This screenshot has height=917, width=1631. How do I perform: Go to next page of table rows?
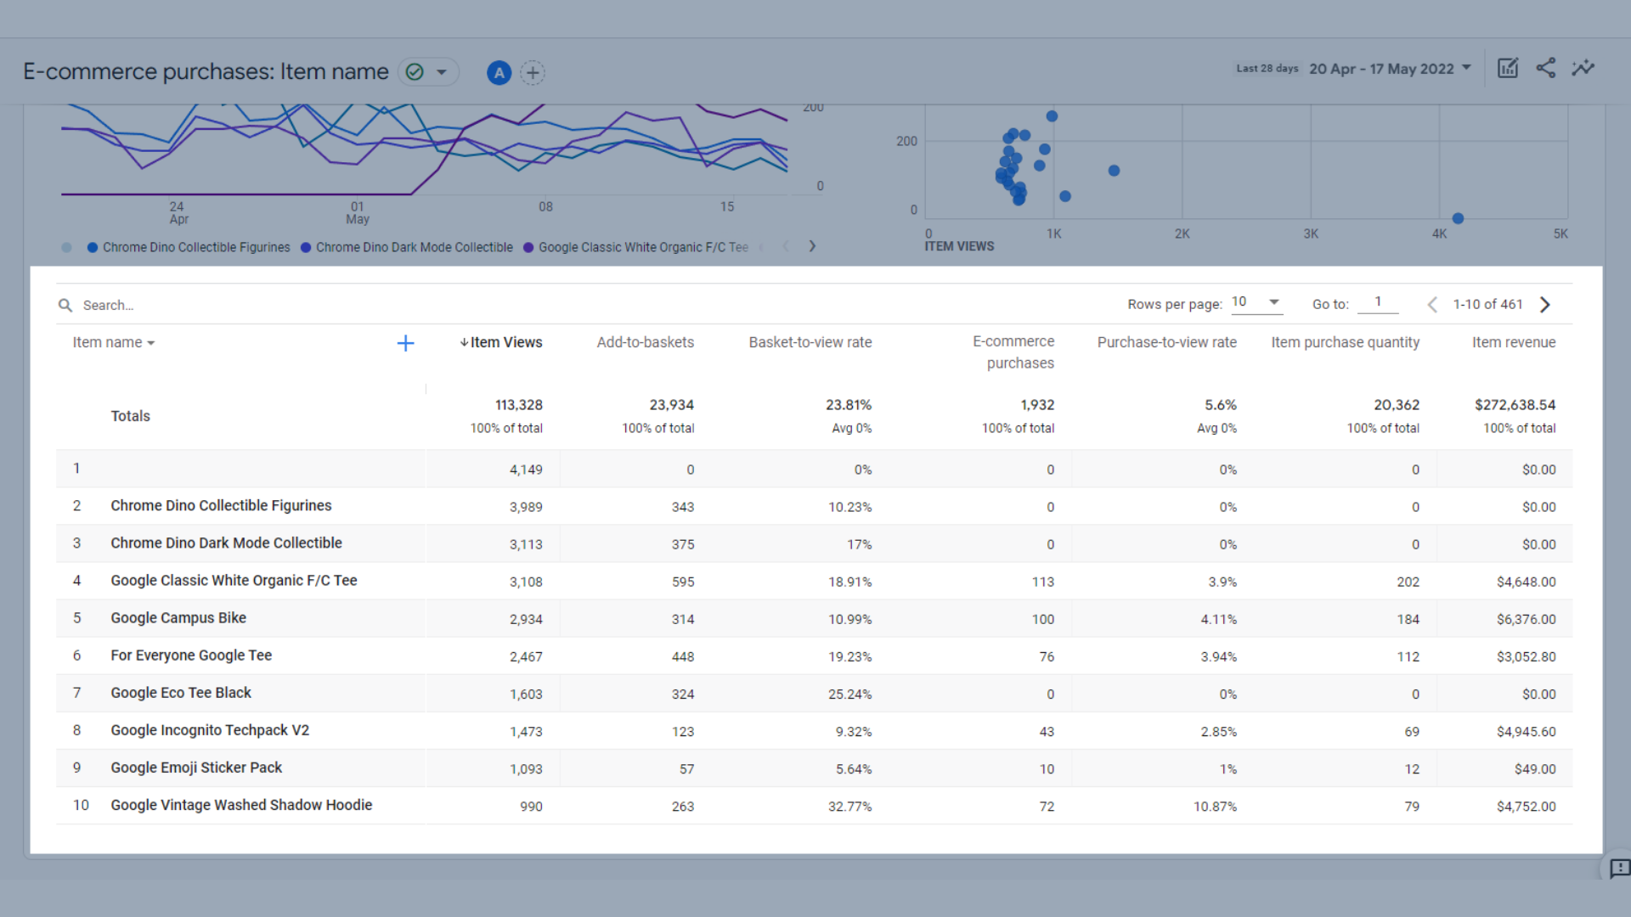pos(1545,305)
